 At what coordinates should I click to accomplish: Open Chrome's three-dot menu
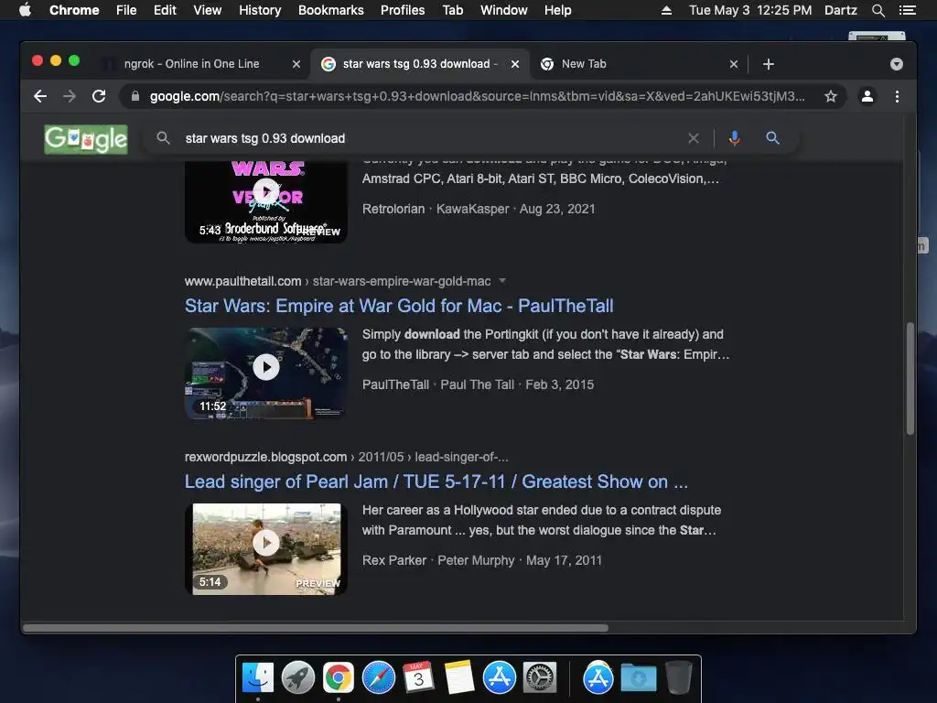tap(897, 96)
